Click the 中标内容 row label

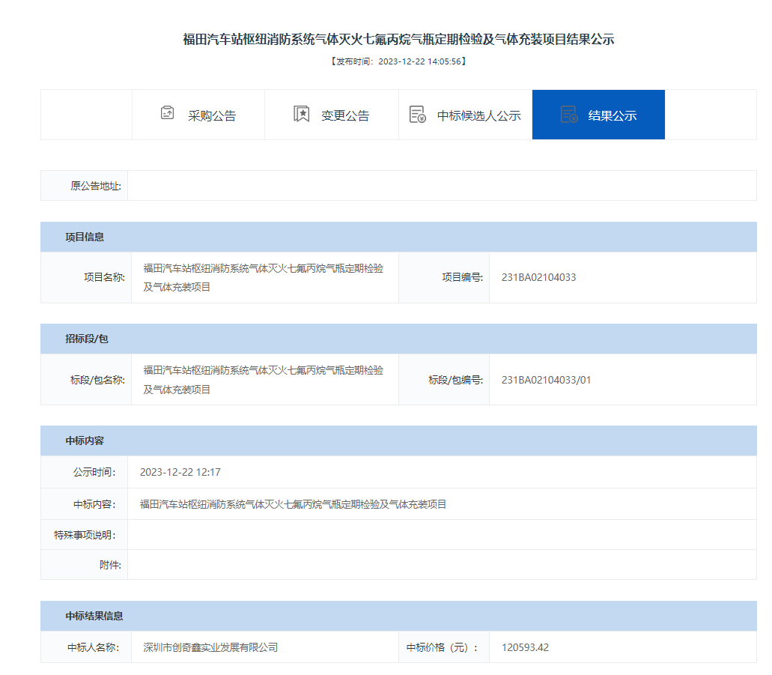94,504
